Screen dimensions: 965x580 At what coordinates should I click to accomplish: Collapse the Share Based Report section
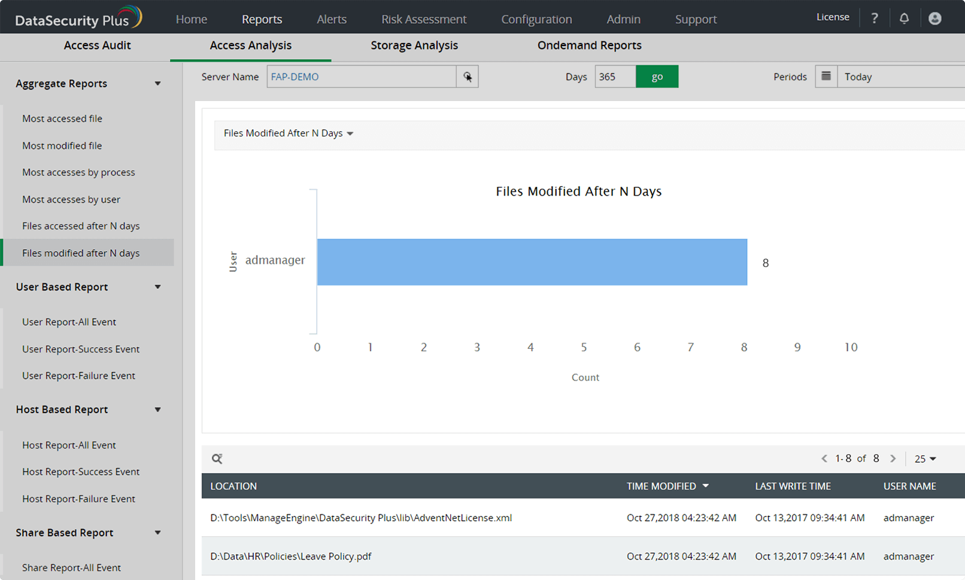click(x=157, y=533)
